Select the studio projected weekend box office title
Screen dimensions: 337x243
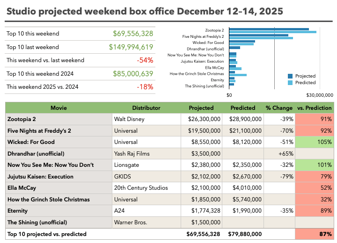(144, 10)
